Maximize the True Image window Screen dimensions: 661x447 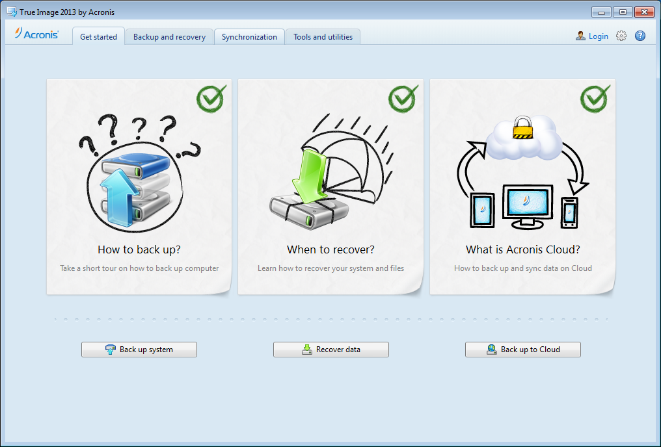pyautogui.click(x=623, y=12)
